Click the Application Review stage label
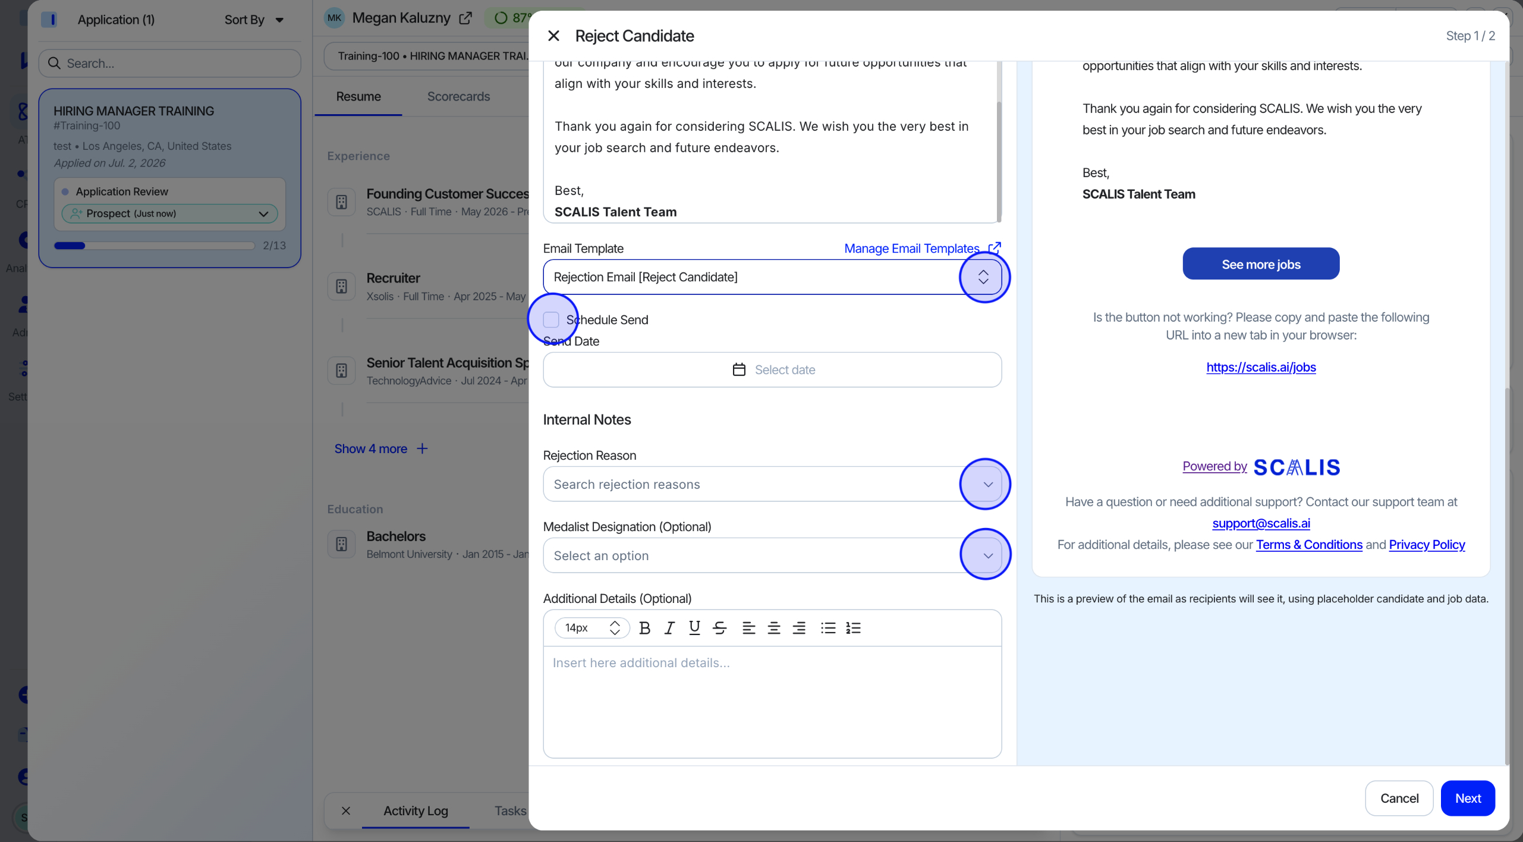Viewport: 1523px width, 842px height. (x=122, y=191)
